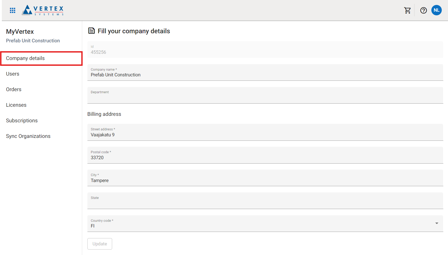Image resolution: width=448 pixels, height=255 pixels.
Task: View the Licenses section
Action: coord(16,105)
